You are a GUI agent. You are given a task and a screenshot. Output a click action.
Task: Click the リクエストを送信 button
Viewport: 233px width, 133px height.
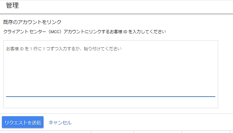(x=23, y=122)
